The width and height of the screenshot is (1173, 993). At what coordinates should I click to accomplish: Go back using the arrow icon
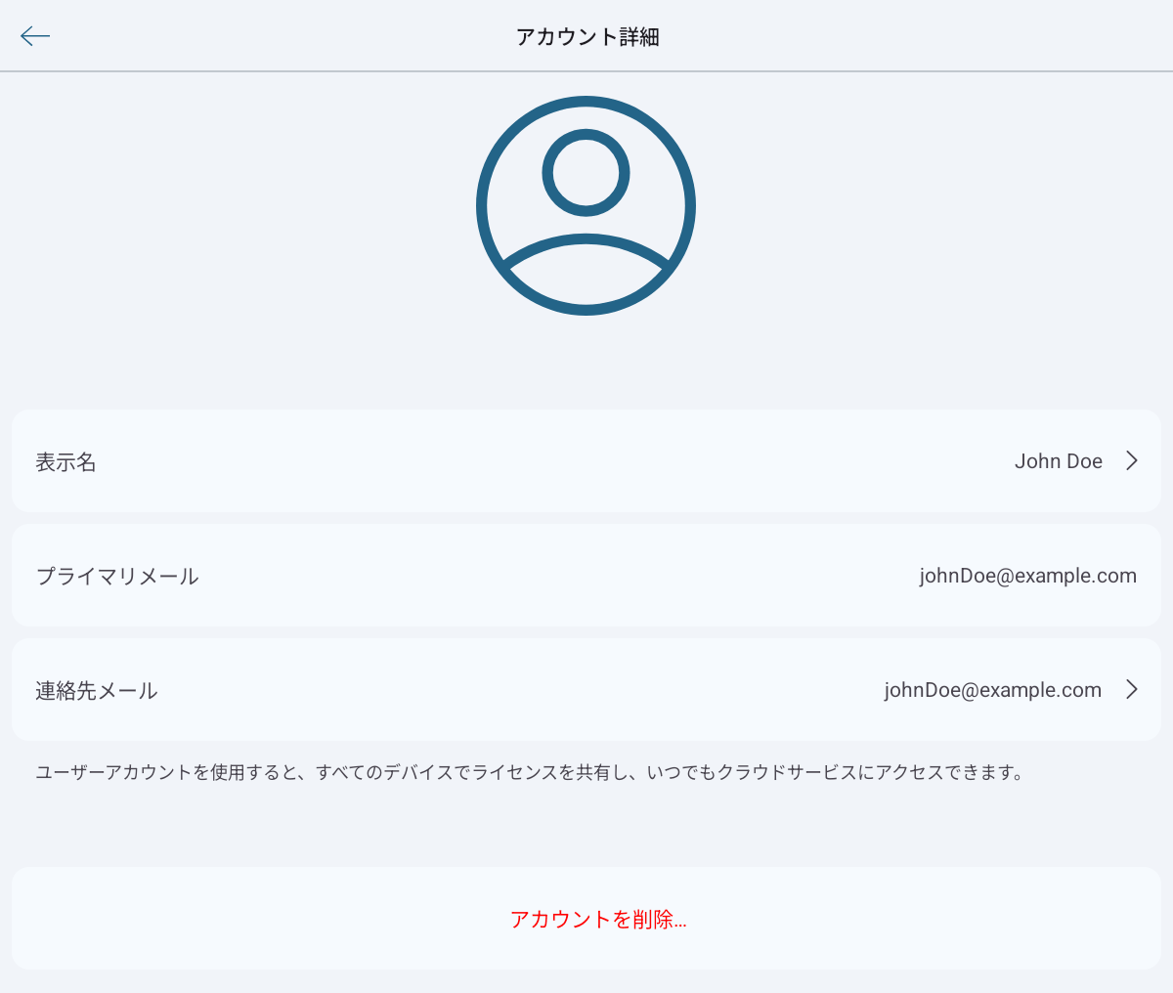point(35,36)
